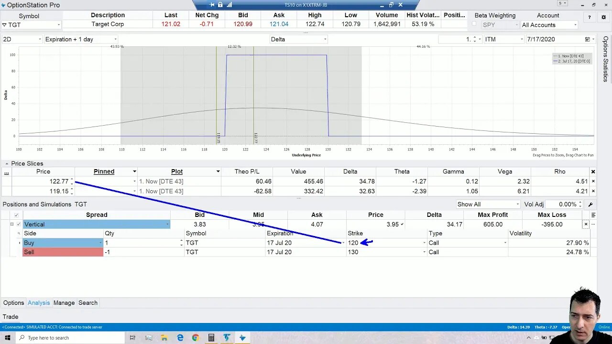Open the Show All filter dropdown
Image resolution: width=612 pixels, height=344 pixels.
click(517, 204)
